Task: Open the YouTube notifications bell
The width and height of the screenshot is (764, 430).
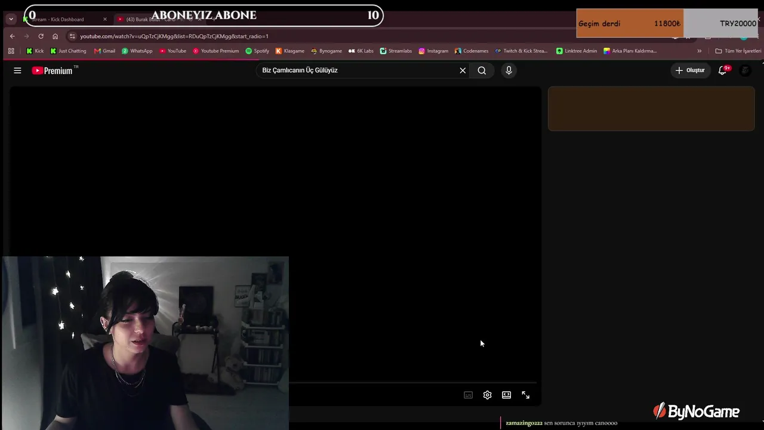Action: pyautogui.click(x=723, y=70)
